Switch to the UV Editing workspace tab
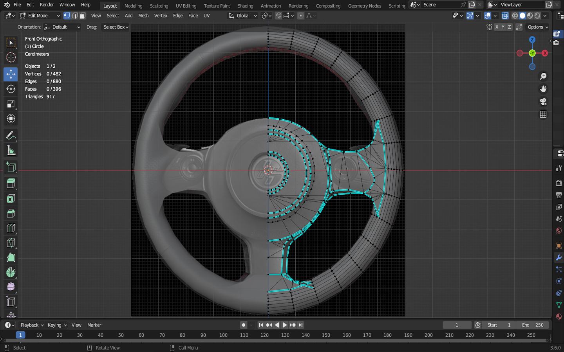Viewport: 564px width, 352px height. (186, 6)
